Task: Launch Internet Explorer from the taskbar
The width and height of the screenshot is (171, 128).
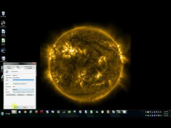Action: pyautogui.click(x=31, y=112)
